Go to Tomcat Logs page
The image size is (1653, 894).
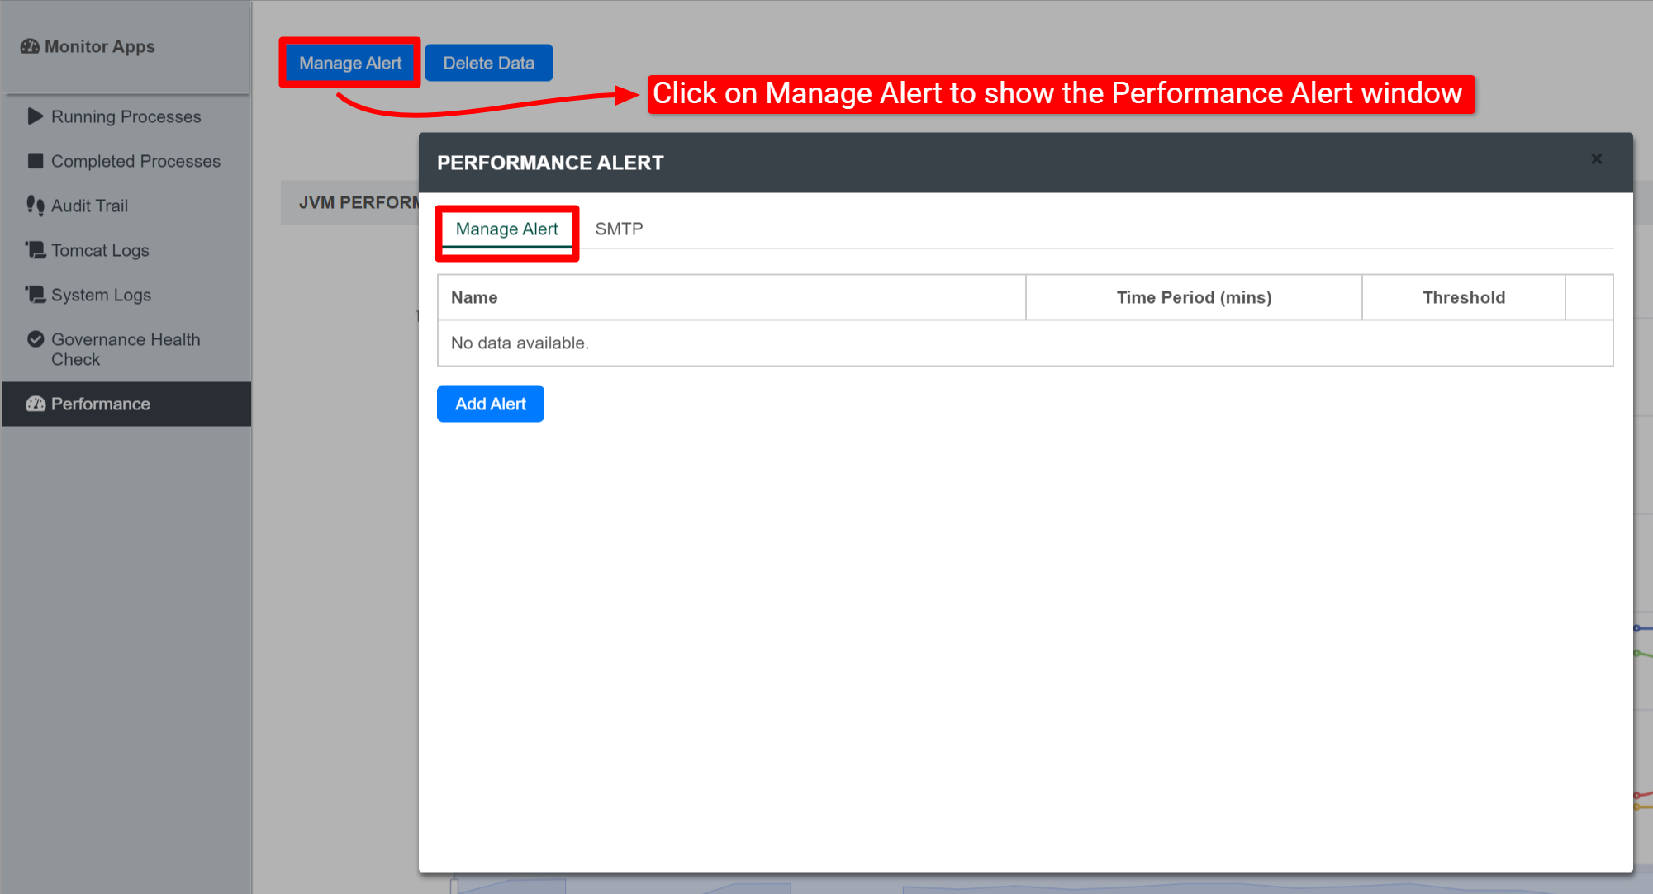point(100,250)
